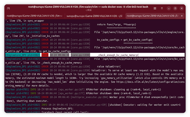190x117 pixels.
Task: Click `max_model_len` parameter name in error
Action: click(58, 82)
